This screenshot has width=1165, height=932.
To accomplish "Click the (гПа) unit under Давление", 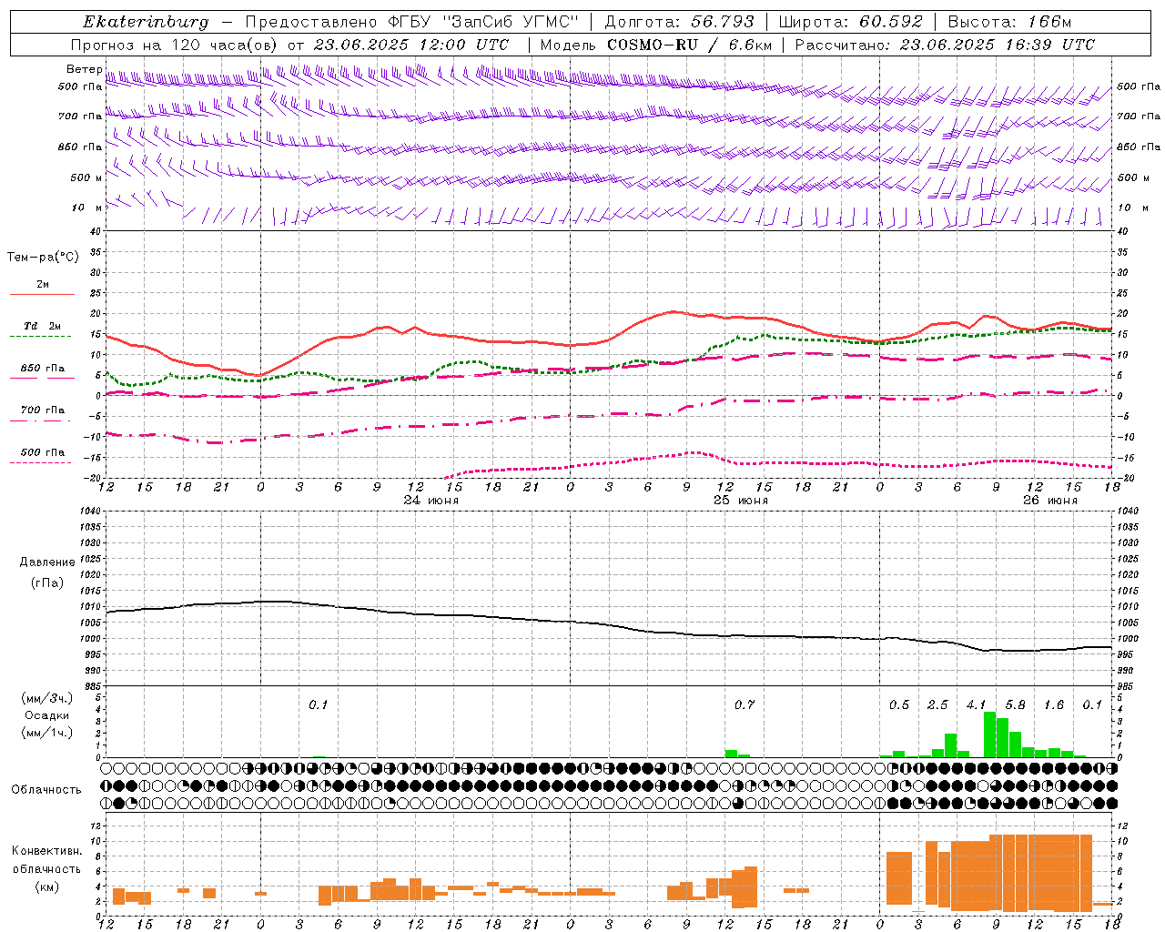I will pyautogui.click(x=47, y=582).
